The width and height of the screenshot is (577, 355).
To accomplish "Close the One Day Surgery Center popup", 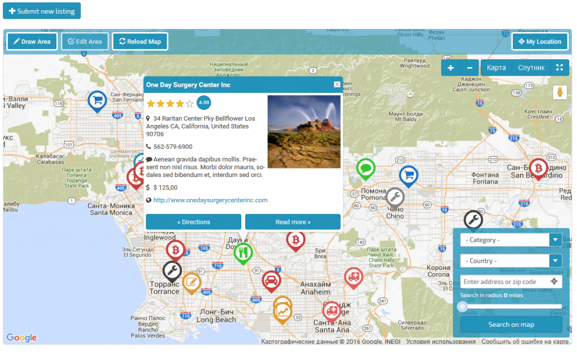I will [x=337, y=85].
